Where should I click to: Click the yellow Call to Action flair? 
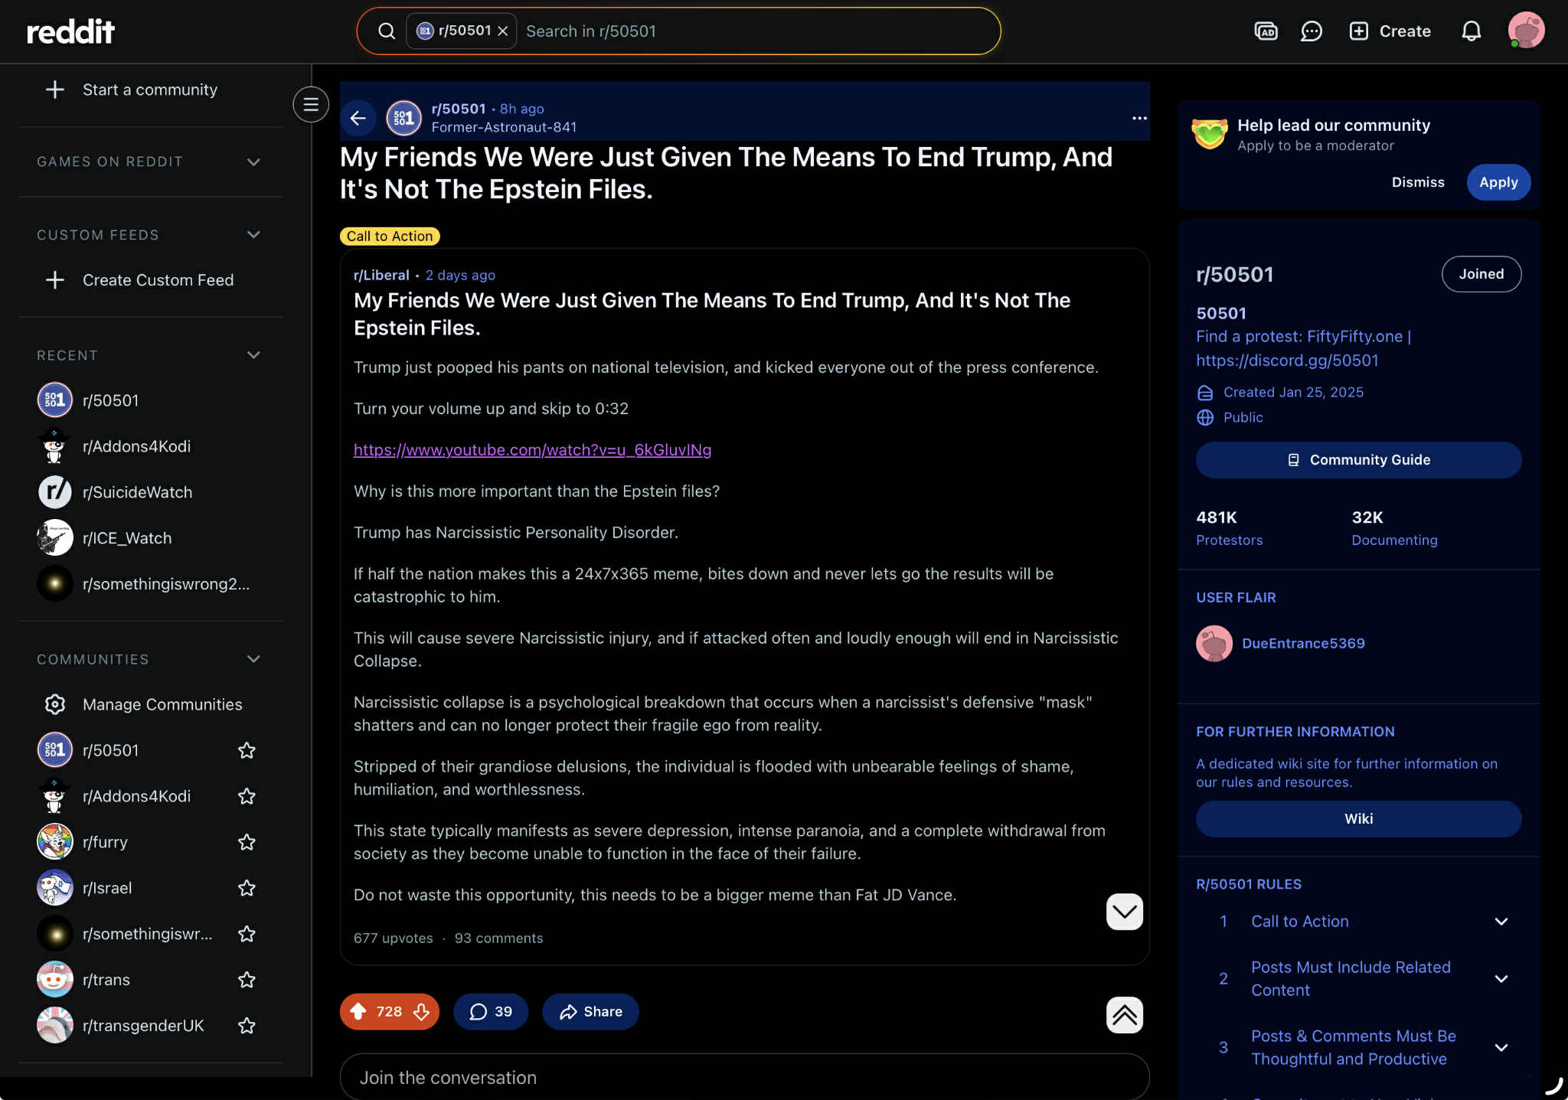tap(389, 237)
